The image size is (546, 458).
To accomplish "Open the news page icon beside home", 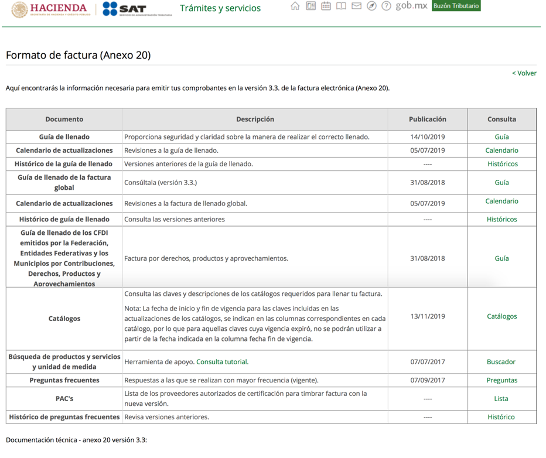I will tap(310, 6).
